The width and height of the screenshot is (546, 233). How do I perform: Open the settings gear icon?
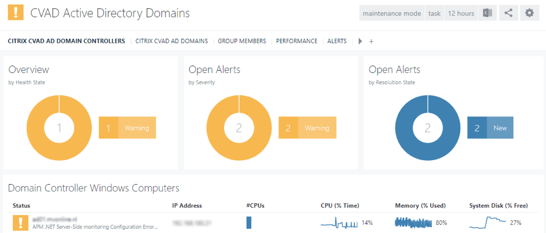click(x=530, y=13)
